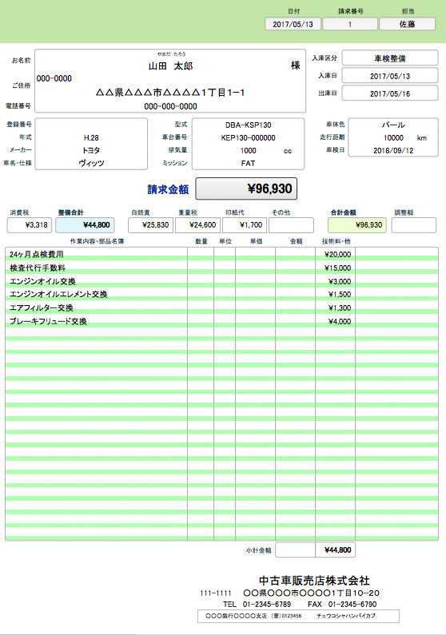Click the company address ○○県○○○市○○○○1丁目10ー20
This screenshot has height=635, width=446.
click(311, 593)
